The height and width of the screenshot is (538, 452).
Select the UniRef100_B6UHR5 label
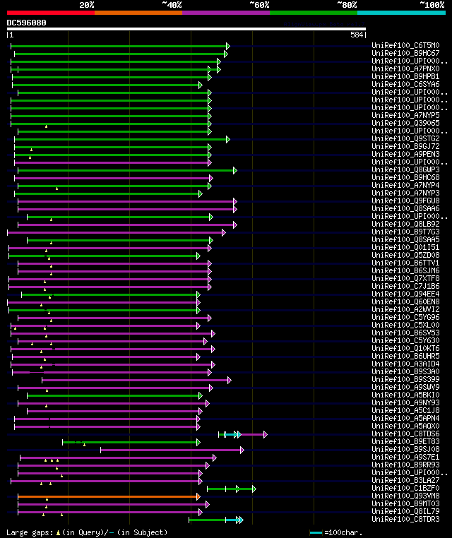405,356
